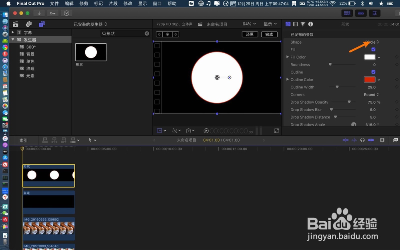400x250 pixels.
Task: Open the 64% zoom dropdown
Action: [x=249, y=24]
